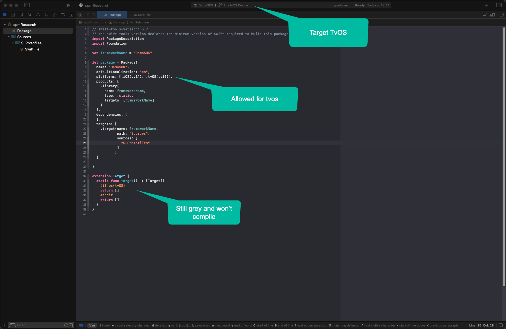
Task: Add new file with bottom plus
Action: coord(5,325)
